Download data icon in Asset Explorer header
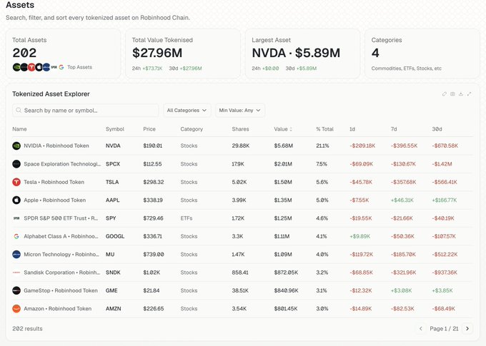 click(x=461, y=93)
